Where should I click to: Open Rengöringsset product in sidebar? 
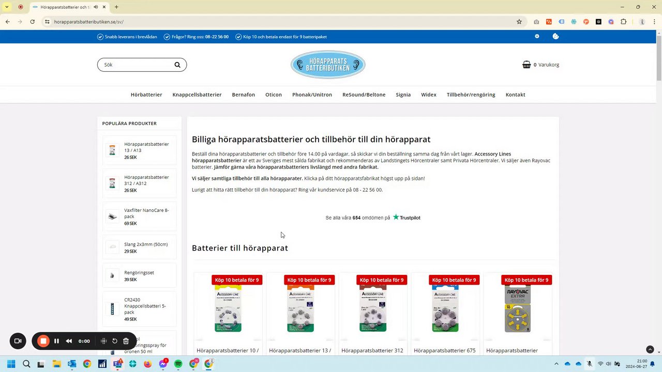[140, 275]
